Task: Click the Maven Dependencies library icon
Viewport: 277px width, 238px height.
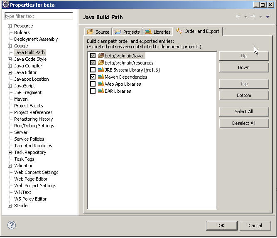Action: (x=101, y=77)
